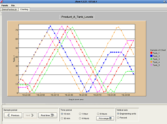167x124 pixels.
Task: Click the Product_A_Tank_Levels chart title
Action: point(77,17)
